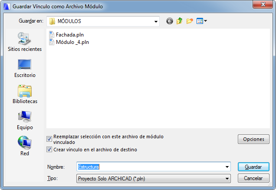This screenshot has width=276, height=190.
Task: Toggle Crear vínculo en el archivo de destino
Action: coord(49,150)
